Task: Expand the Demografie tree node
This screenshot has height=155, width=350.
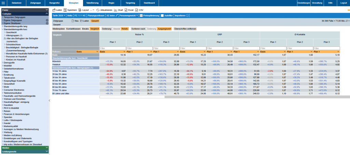Action: (9, 62)
